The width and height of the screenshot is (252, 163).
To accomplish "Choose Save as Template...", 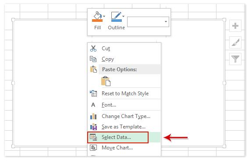I will [x=124, y=127].
